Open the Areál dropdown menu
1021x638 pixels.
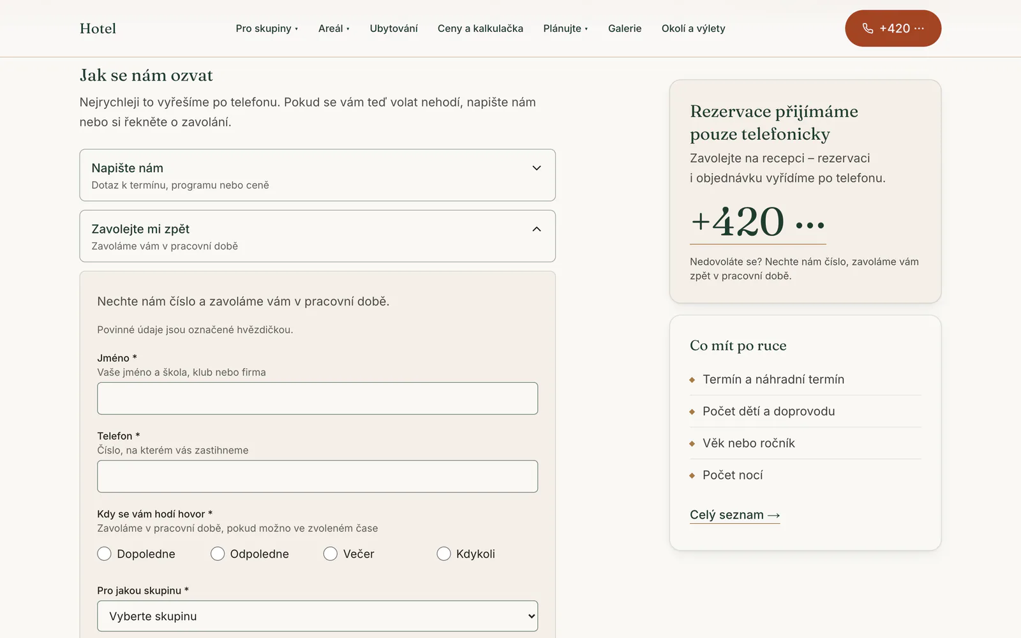click(x=334, y=28)
